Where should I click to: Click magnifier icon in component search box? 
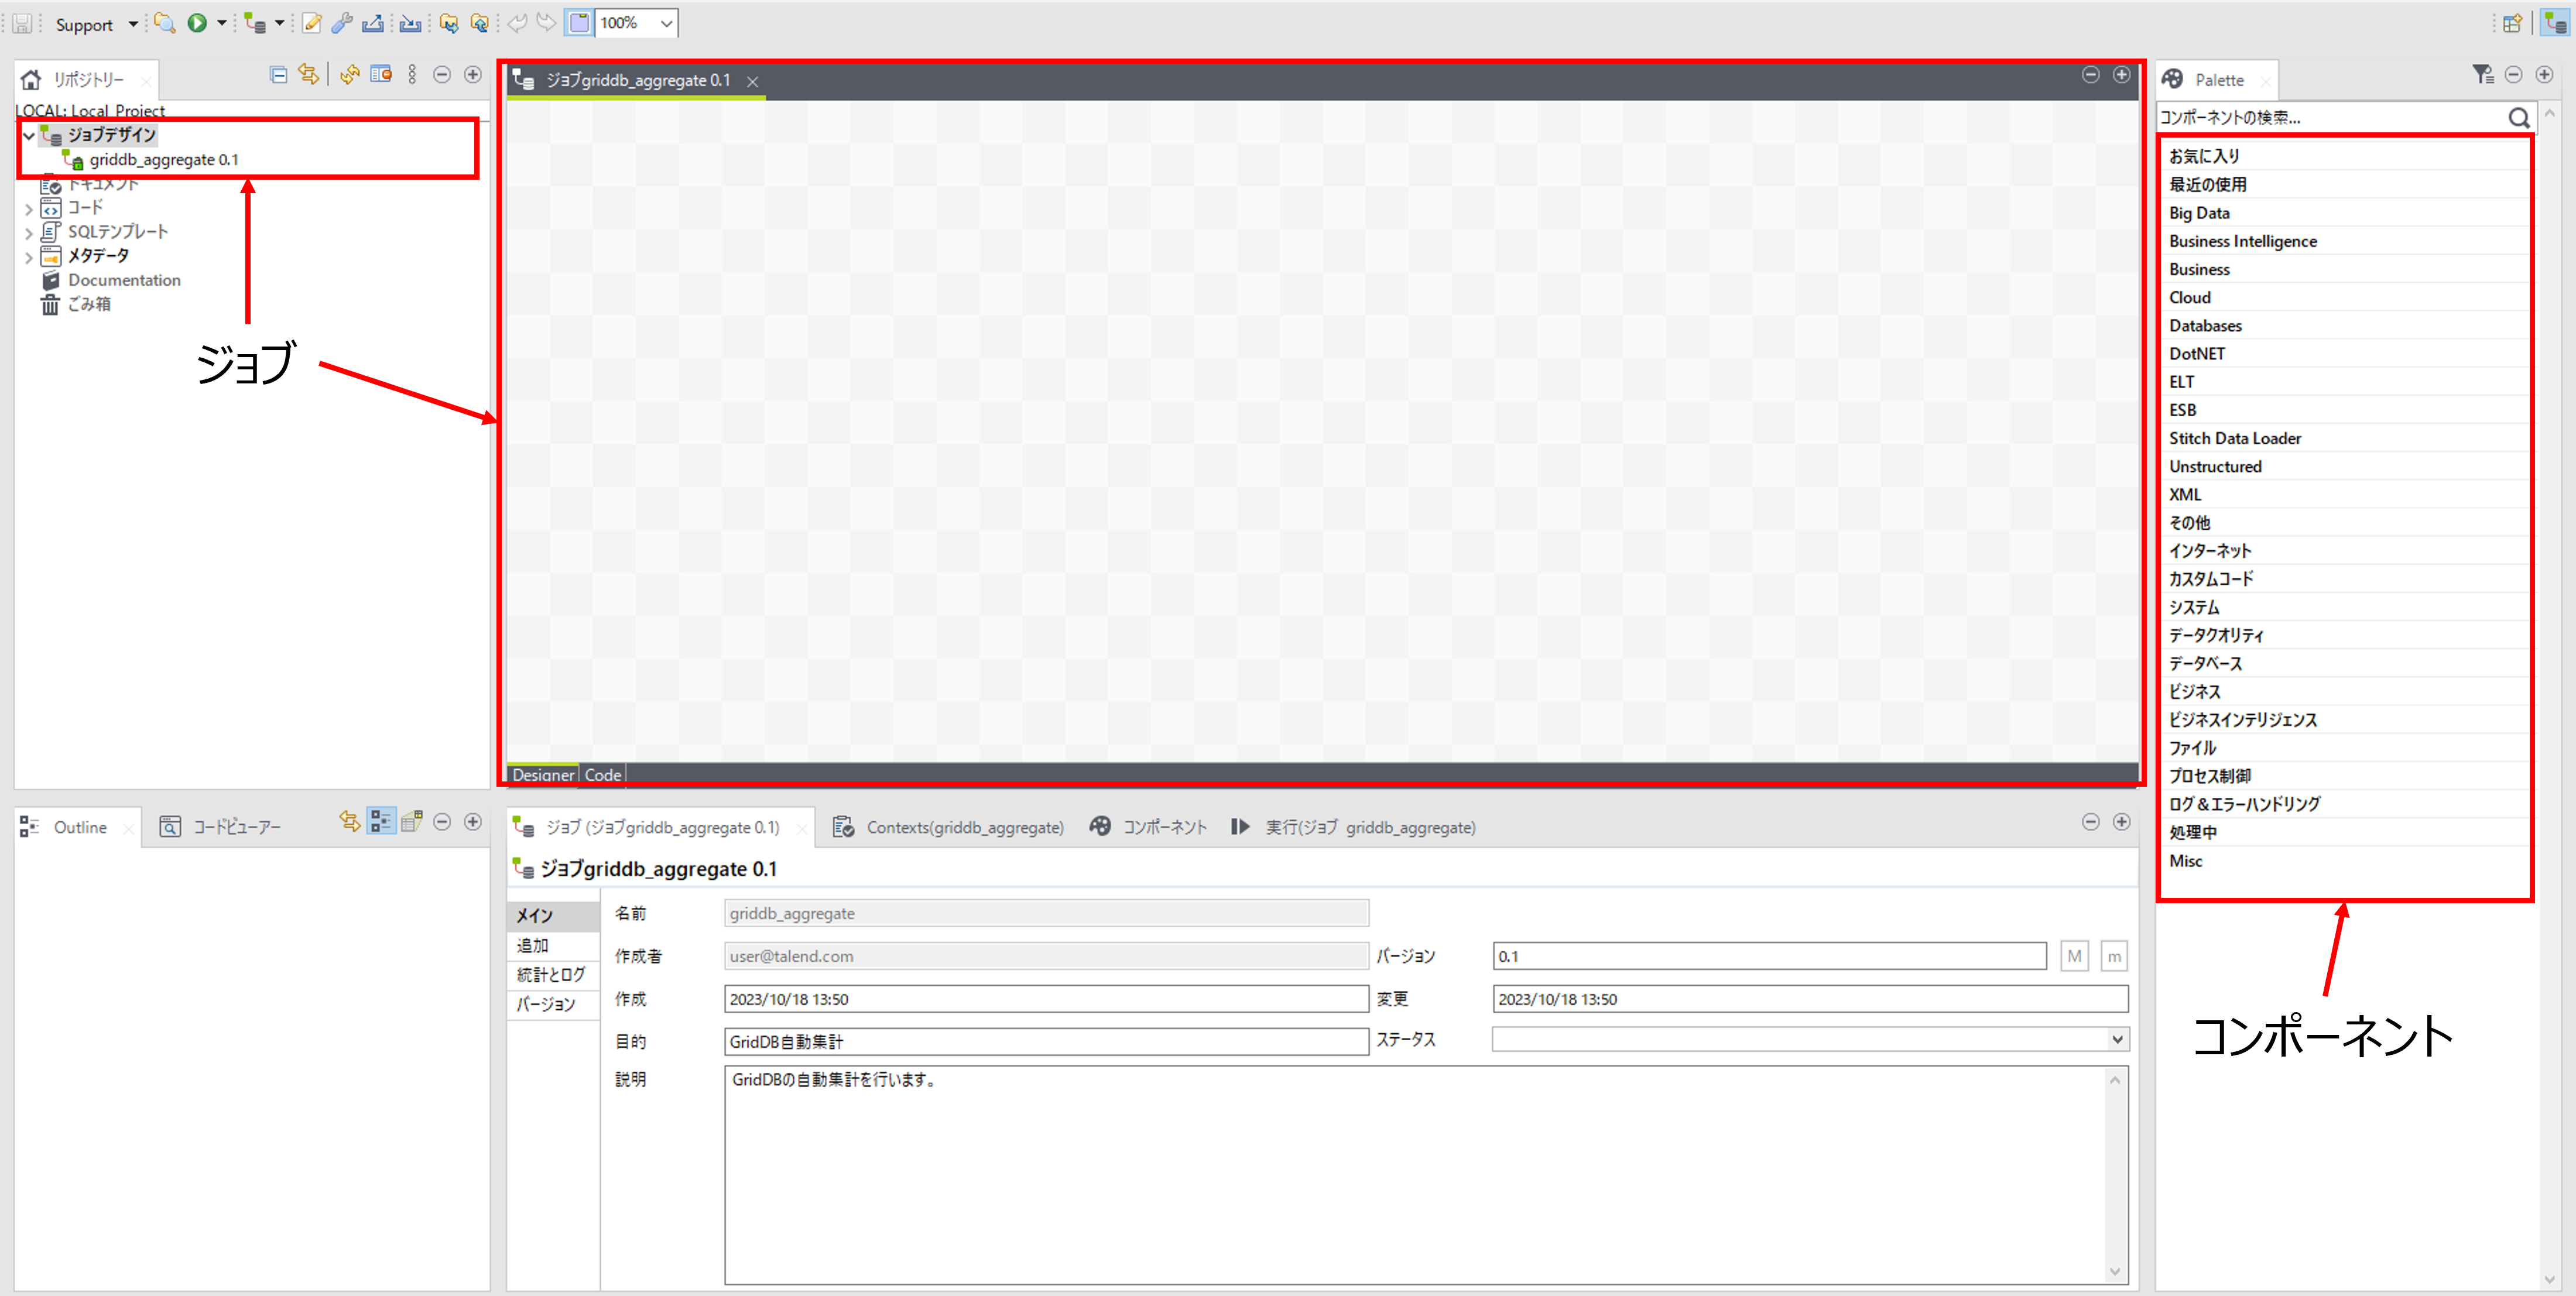tap(2518, 118)
